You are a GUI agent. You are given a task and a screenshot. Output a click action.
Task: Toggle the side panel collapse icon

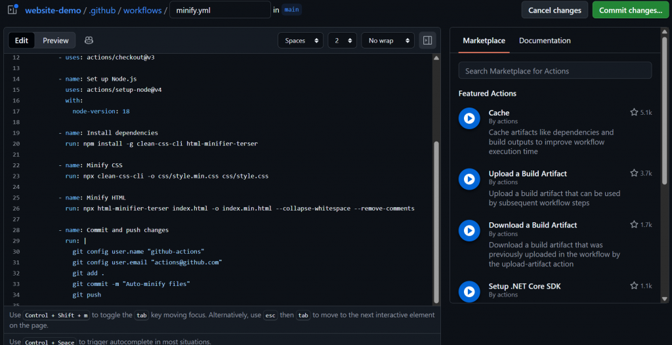(427, 40)
